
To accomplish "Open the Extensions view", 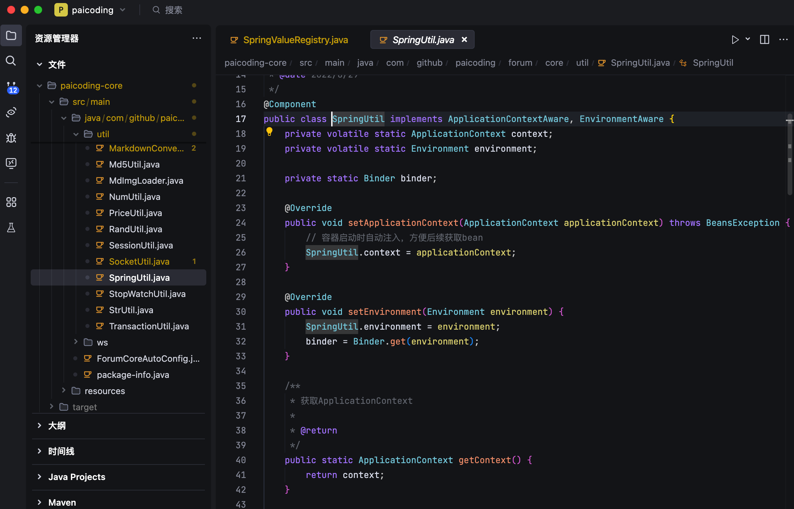I will tap(11, 202).
